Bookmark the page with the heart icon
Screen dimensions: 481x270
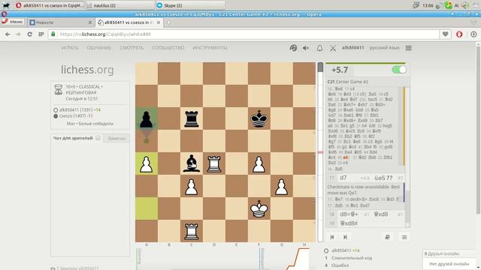coord(446,34)
